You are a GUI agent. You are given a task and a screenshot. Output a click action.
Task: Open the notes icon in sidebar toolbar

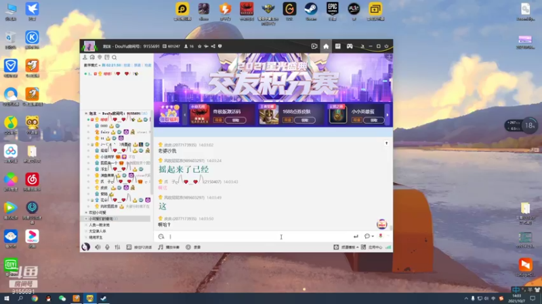(107, 57)
